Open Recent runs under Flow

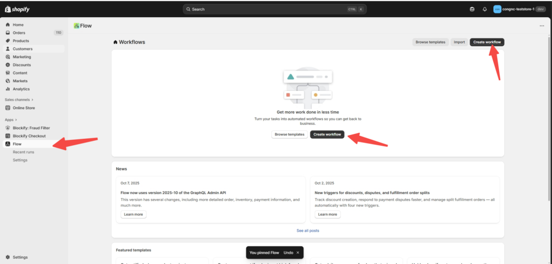[x=23, y=152]
